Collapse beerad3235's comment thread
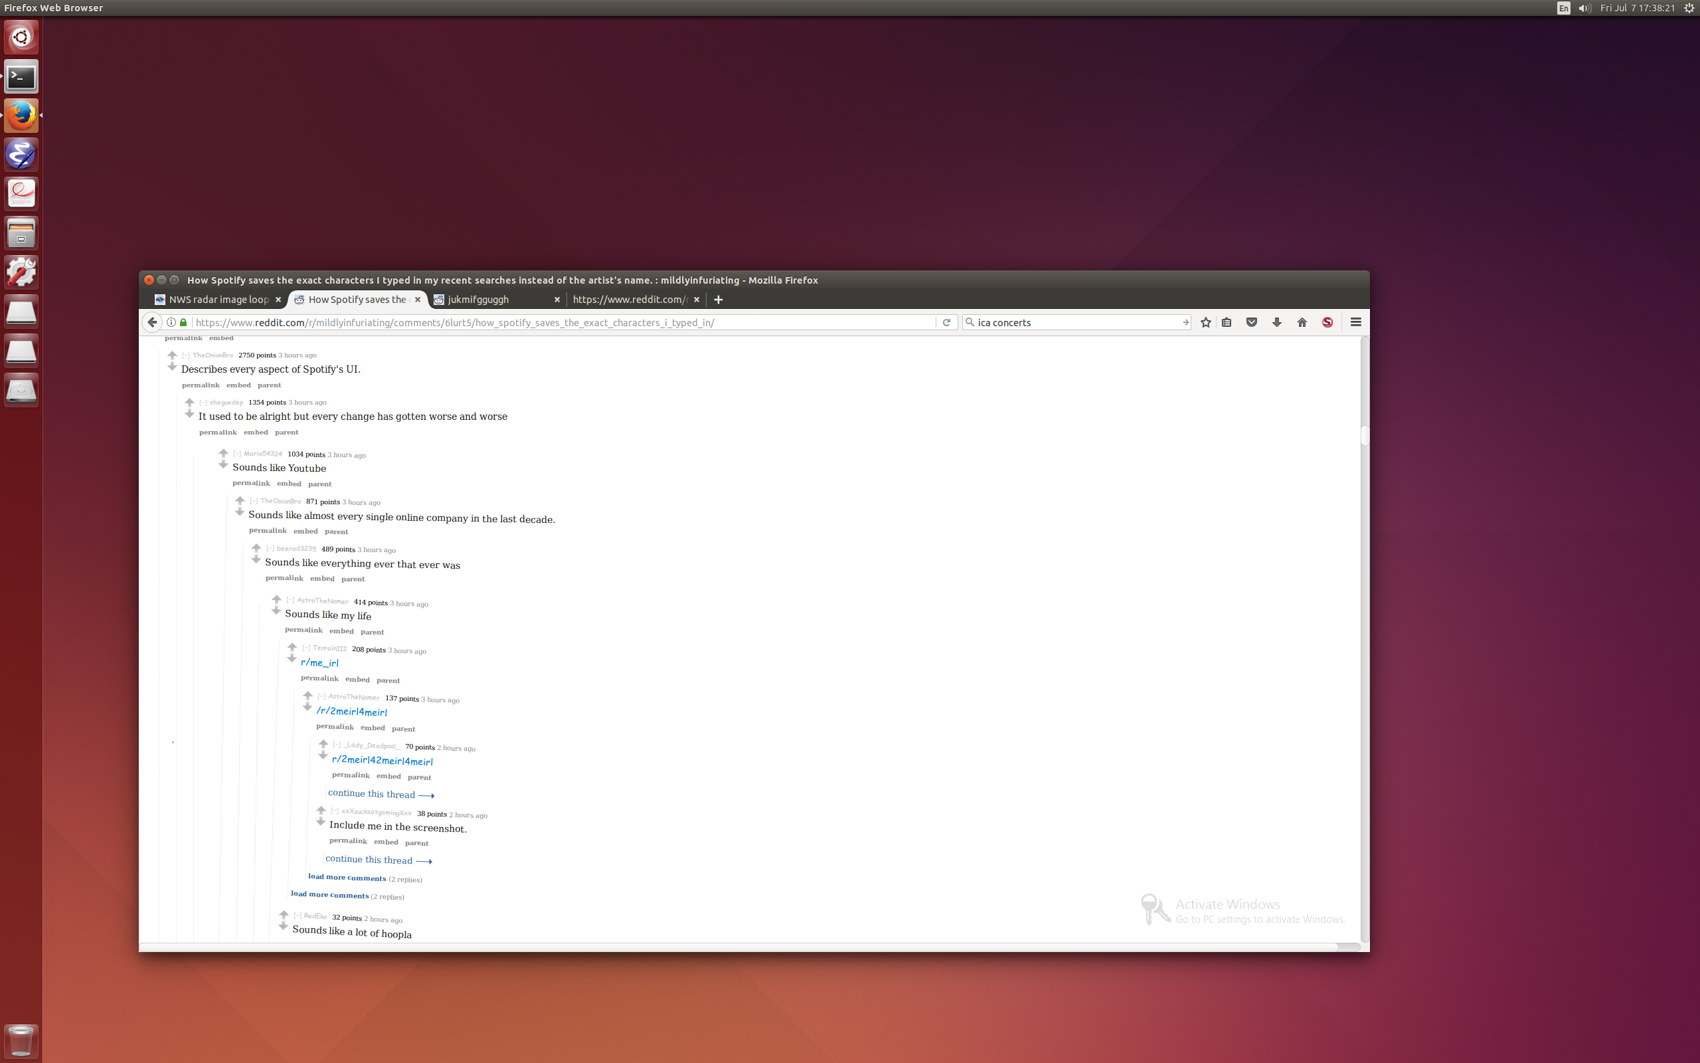This screenshot has width=1700, height=1063. [x=270, y=548]
